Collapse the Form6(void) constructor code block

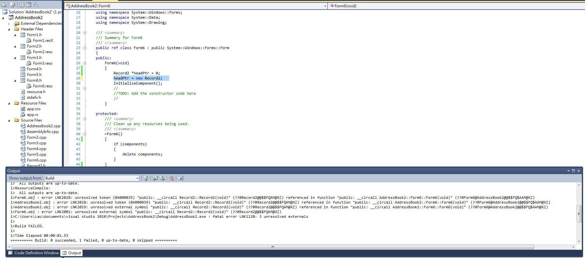coord(85,63)
